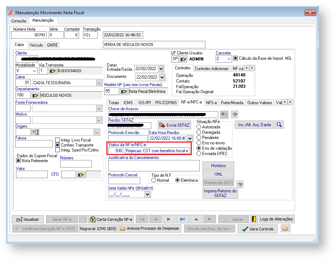Viewport: 336px width, 261px height.
Task: Open the Caixa Tesouraria dropdown
Action: tap(99, 82)
